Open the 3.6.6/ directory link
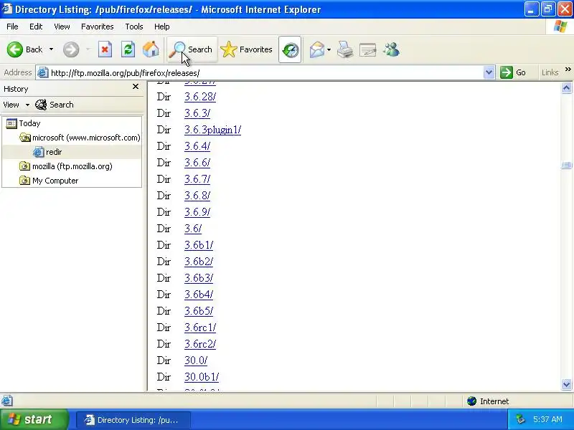This screenshot has height=430, width=574. tap(197, 163)
